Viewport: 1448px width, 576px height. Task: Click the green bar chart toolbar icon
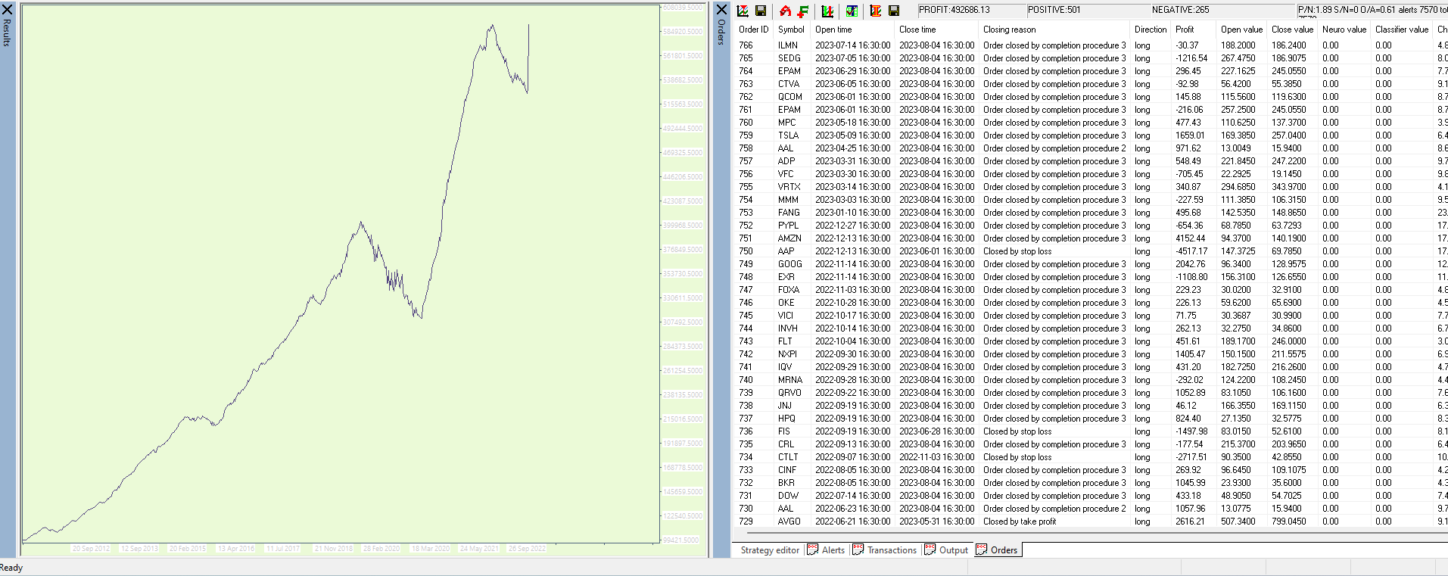pyautogui.click(x=827, y=11)
